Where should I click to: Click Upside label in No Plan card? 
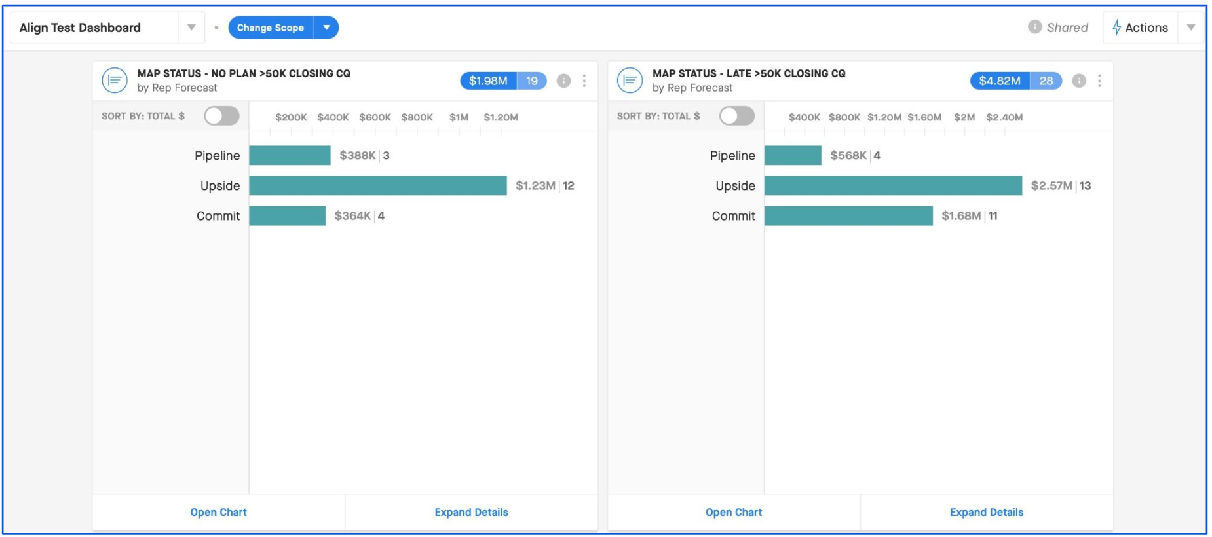tap(220, 185)
